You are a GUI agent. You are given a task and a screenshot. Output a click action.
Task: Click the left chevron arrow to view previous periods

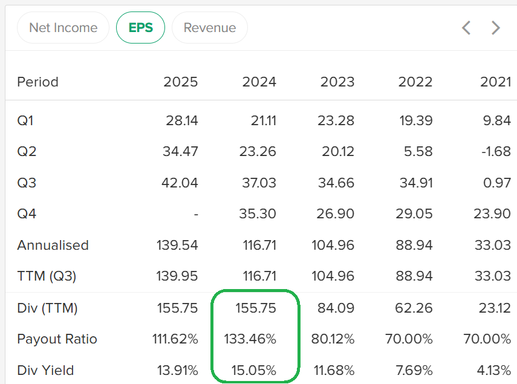click(x=466, y=28)
